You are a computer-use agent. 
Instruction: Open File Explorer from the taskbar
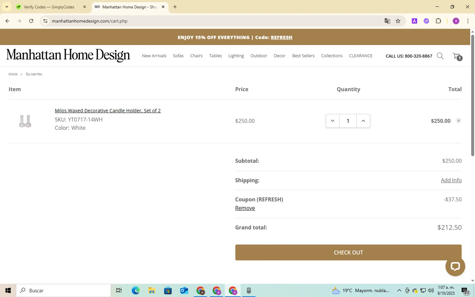pyautogui.click(x=152, y=290)
